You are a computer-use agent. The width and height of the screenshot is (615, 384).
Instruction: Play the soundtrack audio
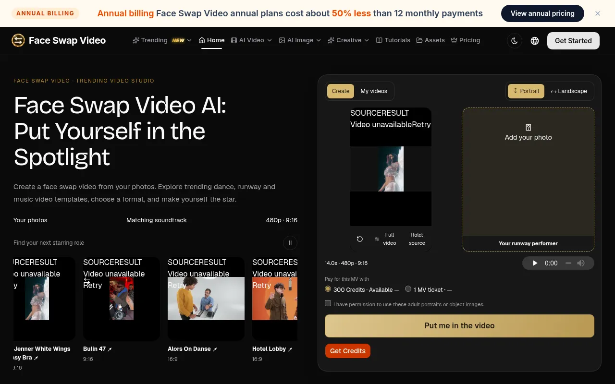point(535,263)
